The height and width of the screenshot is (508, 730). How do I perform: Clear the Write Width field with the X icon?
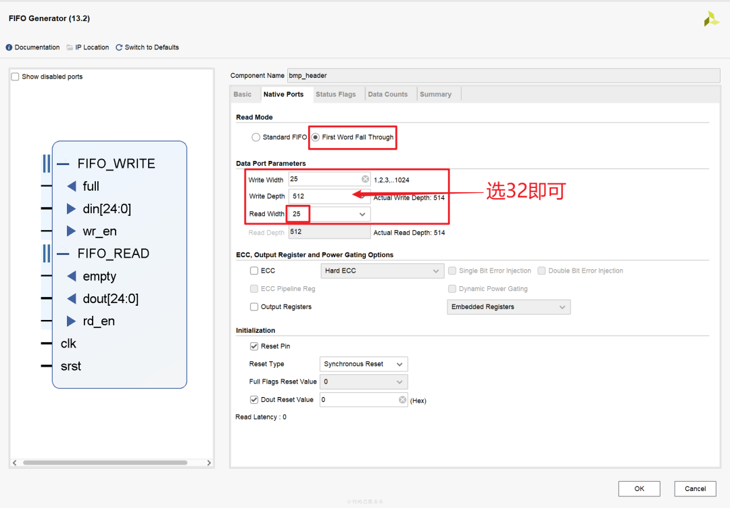coord(365,179)
